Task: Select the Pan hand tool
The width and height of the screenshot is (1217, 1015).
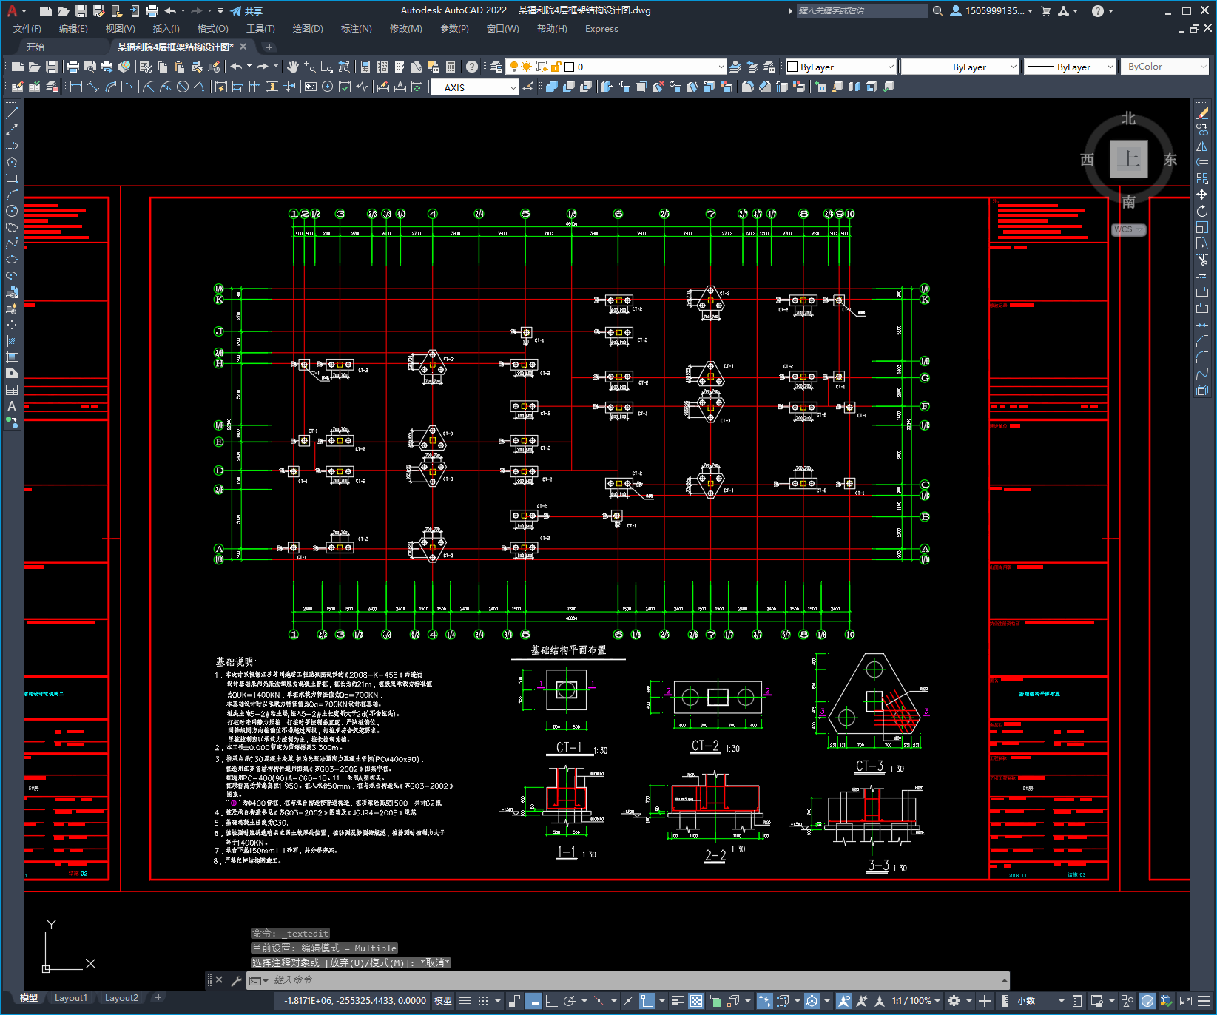Action: point(293,67)
